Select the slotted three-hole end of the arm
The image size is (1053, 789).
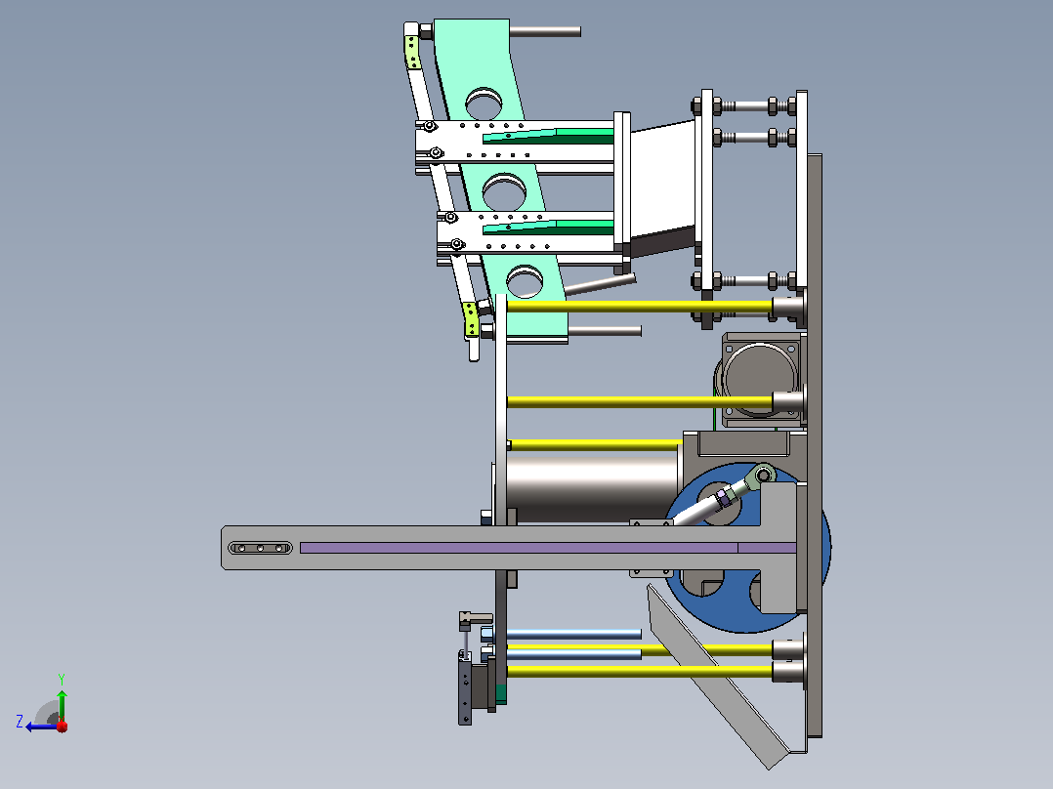[261, 548]
